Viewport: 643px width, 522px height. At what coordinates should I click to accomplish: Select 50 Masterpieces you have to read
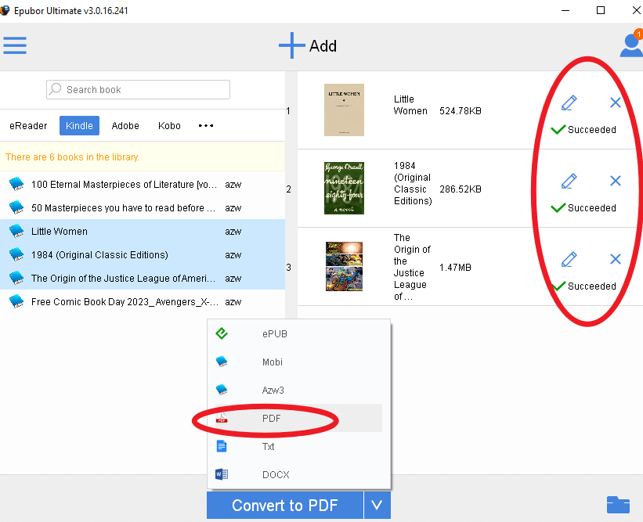[x=143, y=207]
